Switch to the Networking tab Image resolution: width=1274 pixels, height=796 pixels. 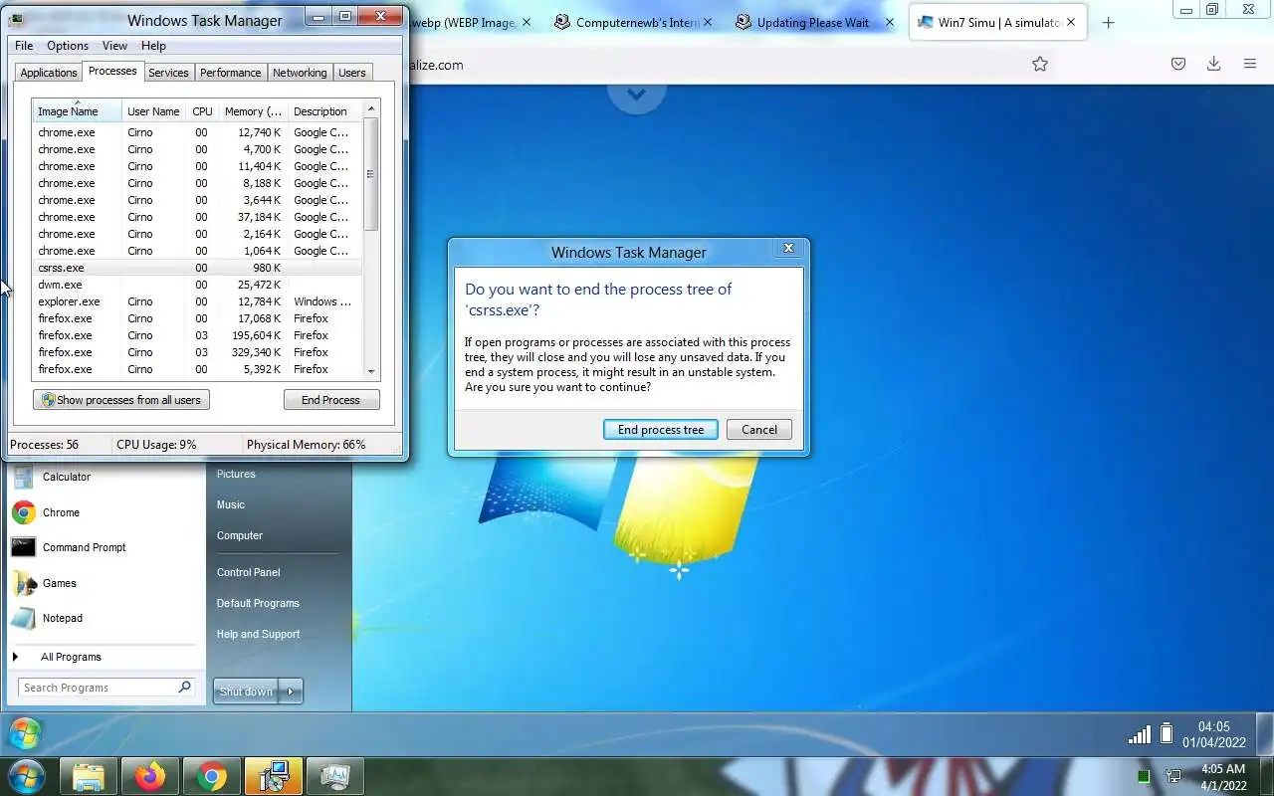point(300,73)
